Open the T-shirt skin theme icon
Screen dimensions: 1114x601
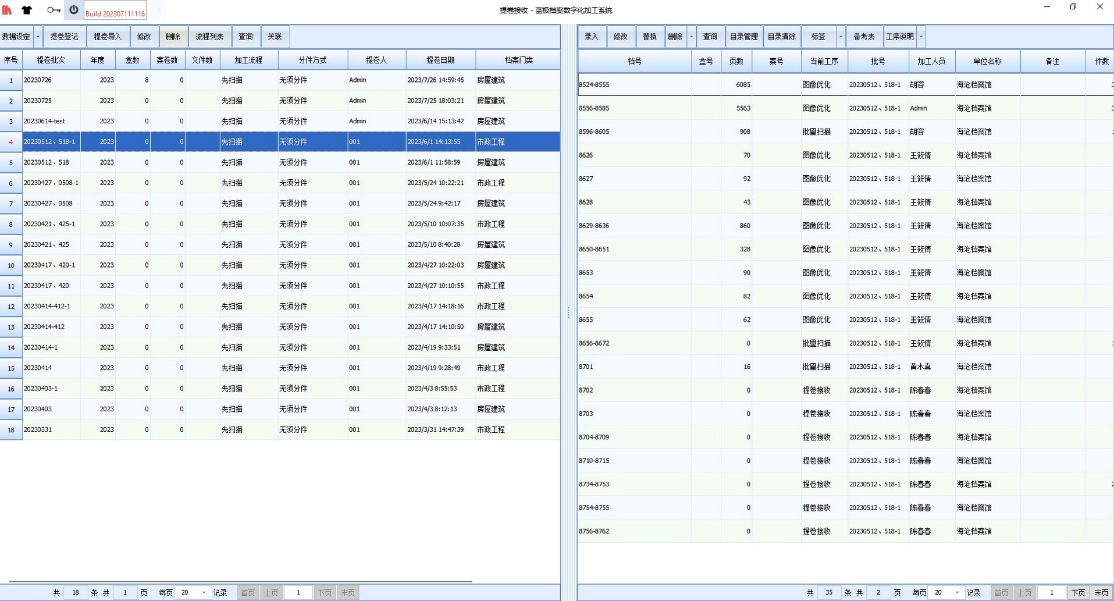coord(27,10)
